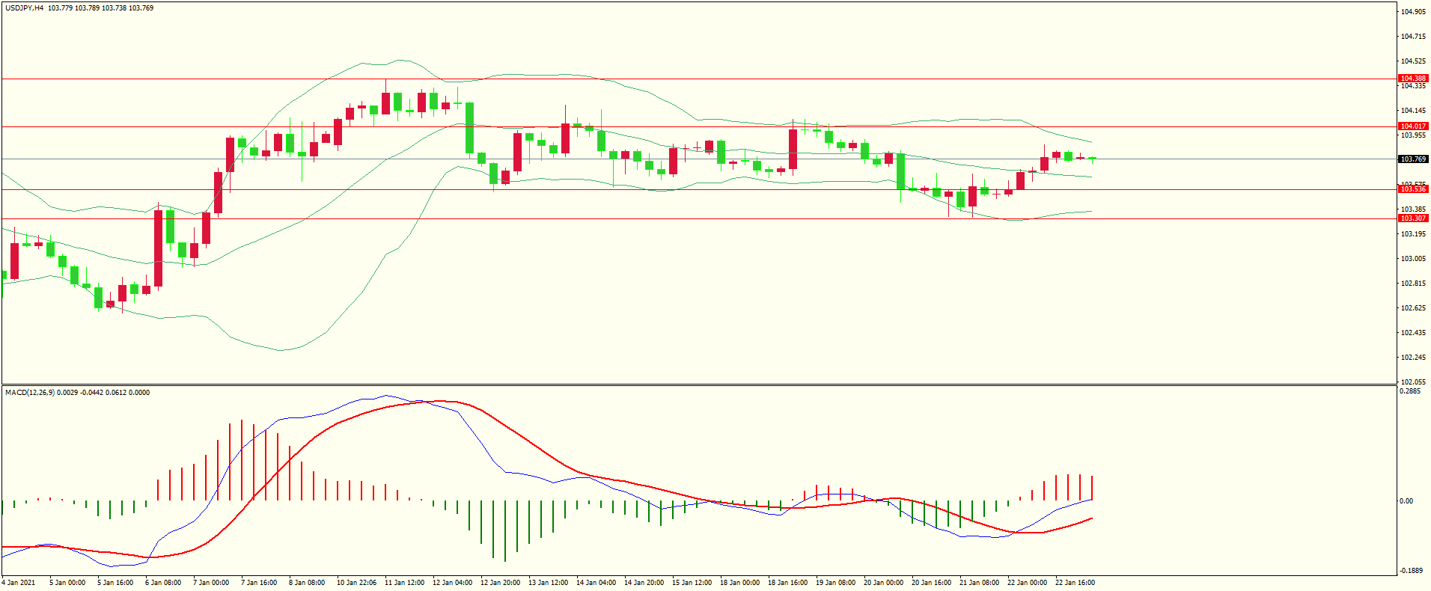1431x591 pixels.
Task: Click the 10 Jan 22:06 time label
Action: click(x=356, y=583)
